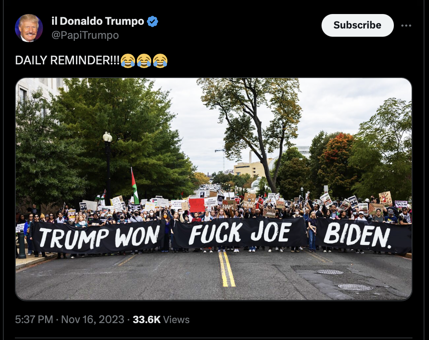Click the last laughing-crying emoji
Image resolution: width=429 pixels, height=340 pixels.
[x=160, y=61]
